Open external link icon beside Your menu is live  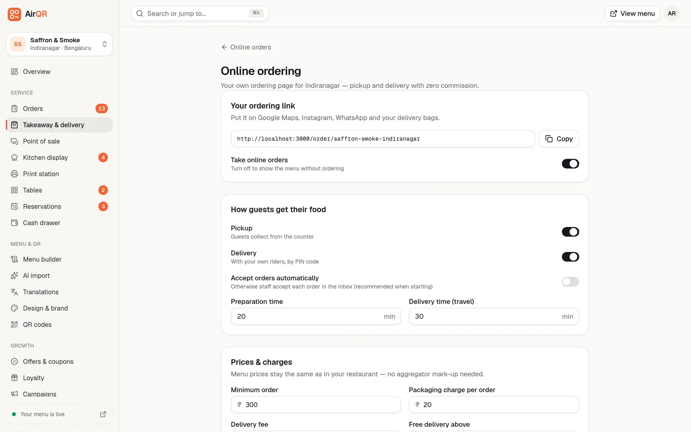103,414
